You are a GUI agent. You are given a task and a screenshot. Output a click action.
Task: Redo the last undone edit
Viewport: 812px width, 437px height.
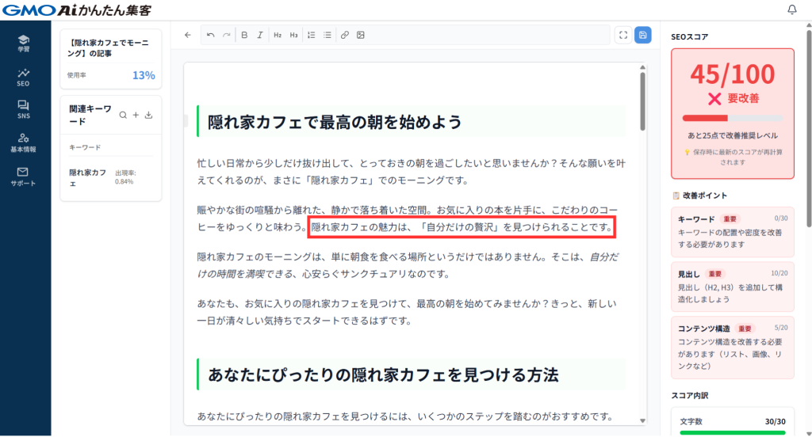227,35
